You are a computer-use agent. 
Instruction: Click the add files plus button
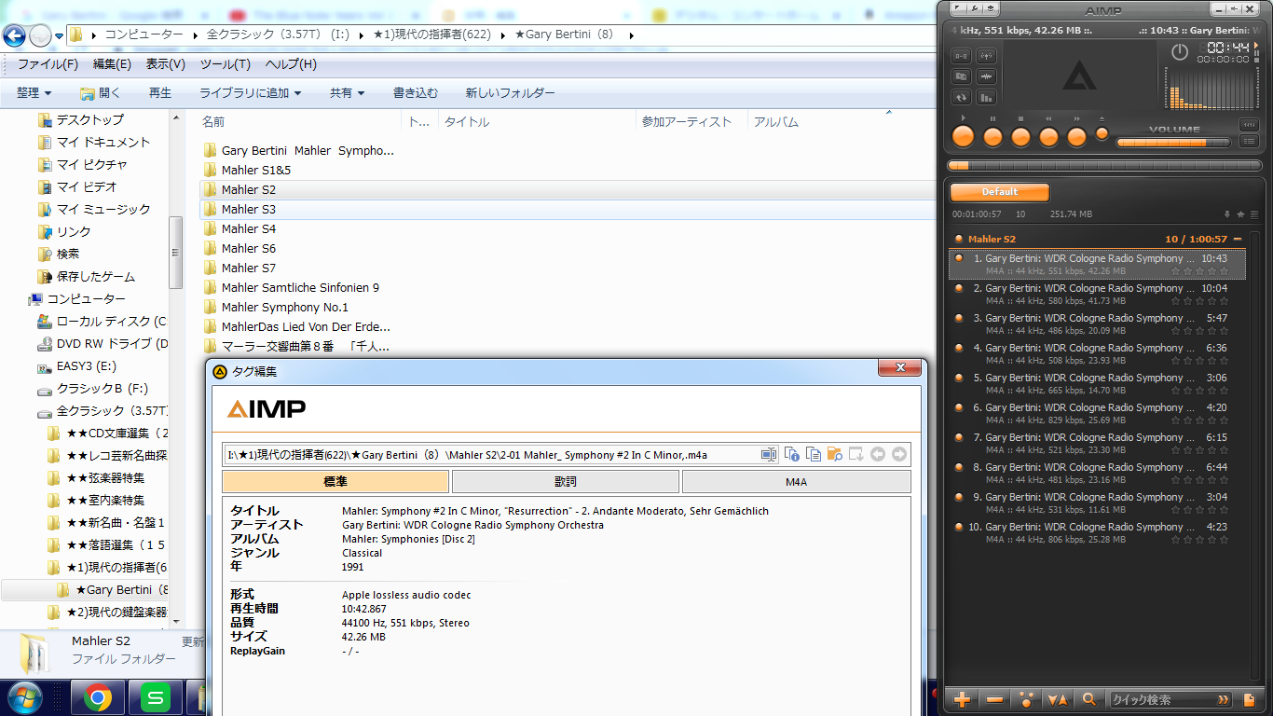pos(963,699)
